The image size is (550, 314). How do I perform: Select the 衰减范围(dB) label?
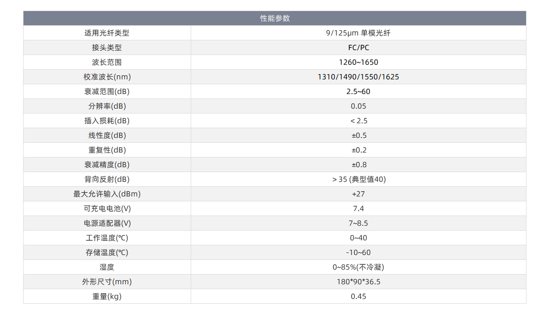pos(107,91)
